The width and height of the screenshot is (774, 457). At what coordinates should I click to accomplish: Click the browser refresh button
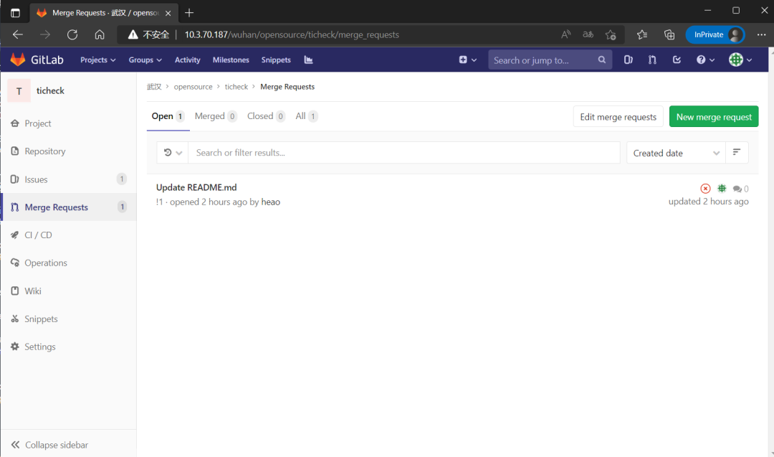[x=72, y=34]
